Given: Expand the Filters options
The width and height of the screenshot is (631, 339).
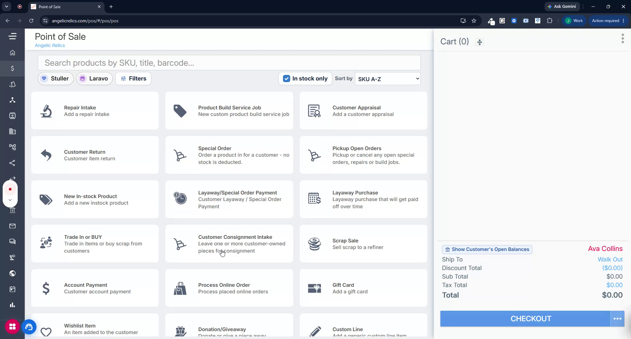Looking at the screenshot, I should pos(133,79).
